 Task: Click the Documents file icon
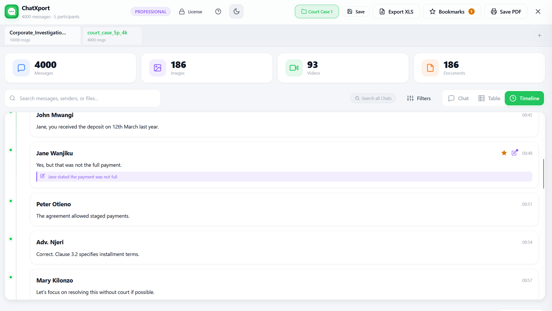[x=430, y=68]
